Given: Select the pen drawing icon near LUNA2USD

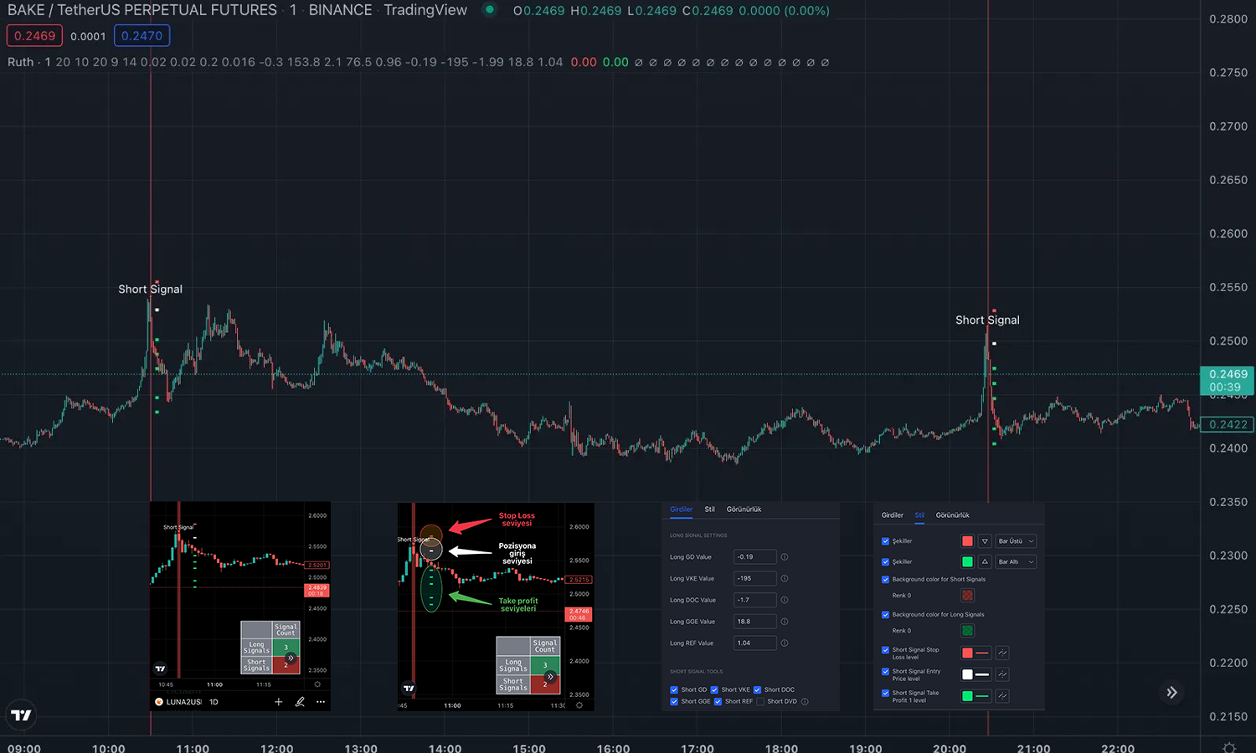Looking at the screenshot, I should coord(300,702).
